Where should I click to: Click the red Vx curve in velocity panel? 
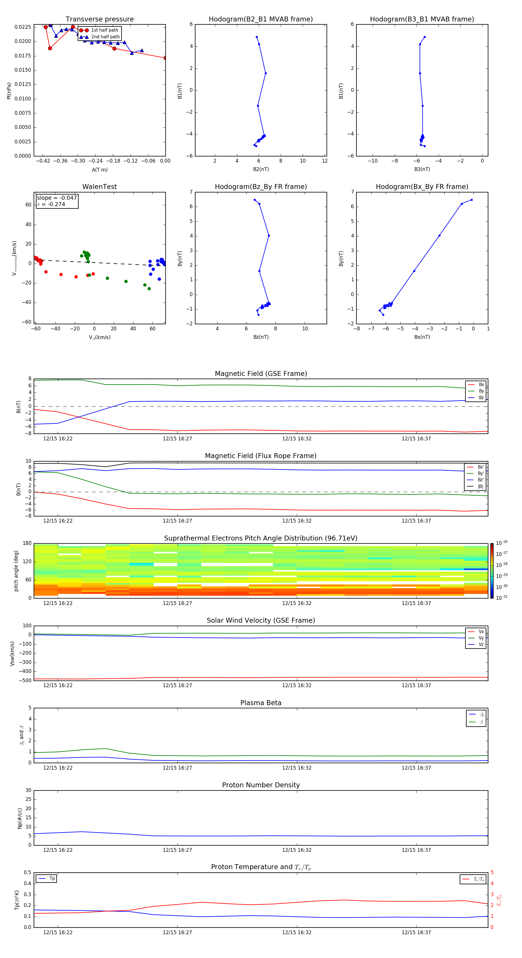[261, 678]
